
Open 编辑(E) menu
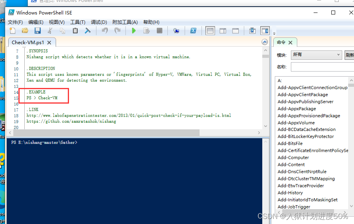(x=36, y=22)
